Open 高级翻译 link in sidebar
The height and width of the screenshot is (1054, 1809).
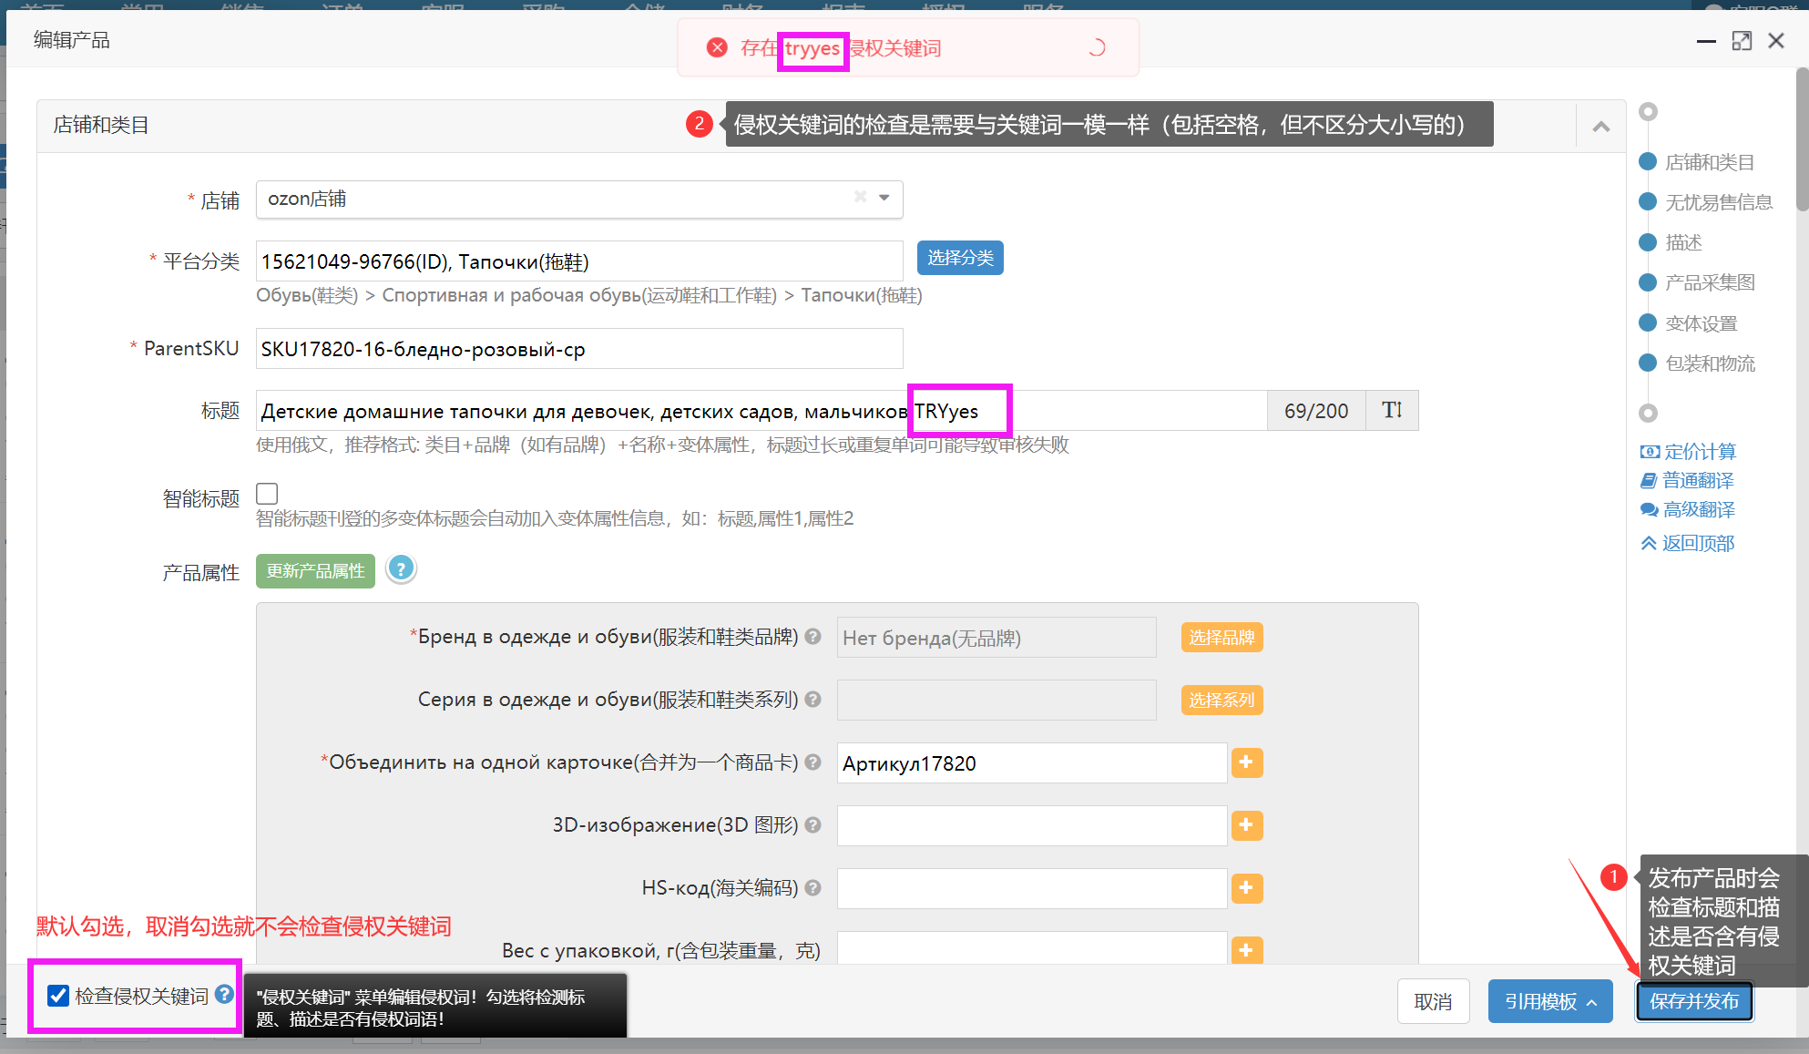click(x=1698, y=509)
